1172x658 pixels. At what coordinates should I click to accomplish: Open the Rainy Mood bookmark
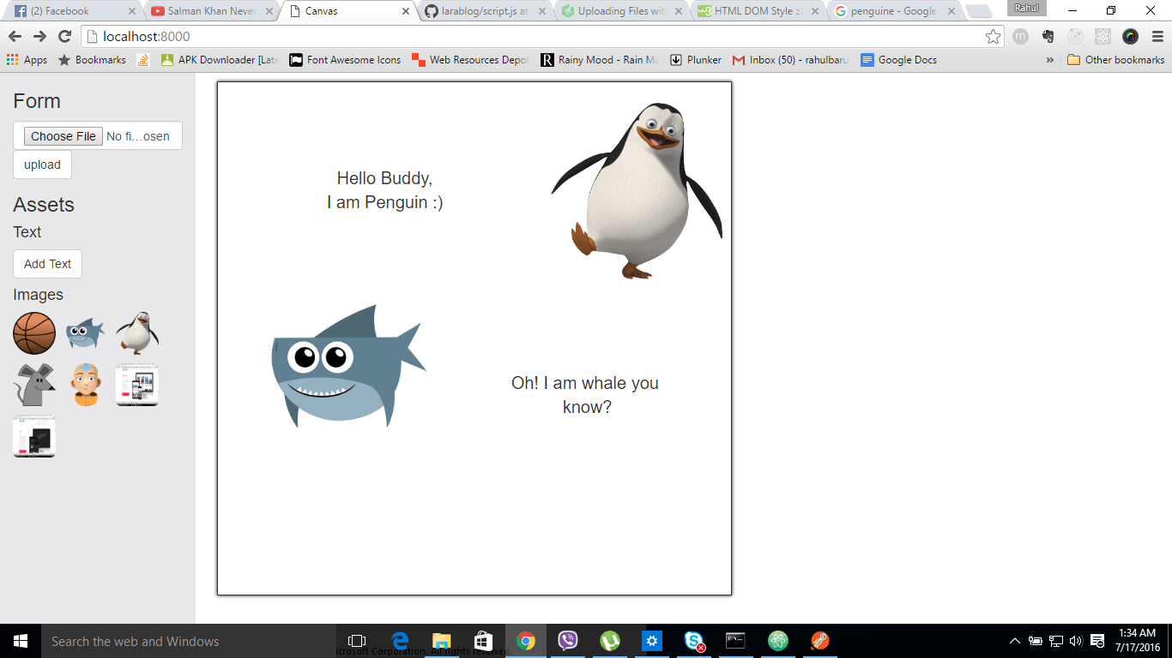pos(600,60)
